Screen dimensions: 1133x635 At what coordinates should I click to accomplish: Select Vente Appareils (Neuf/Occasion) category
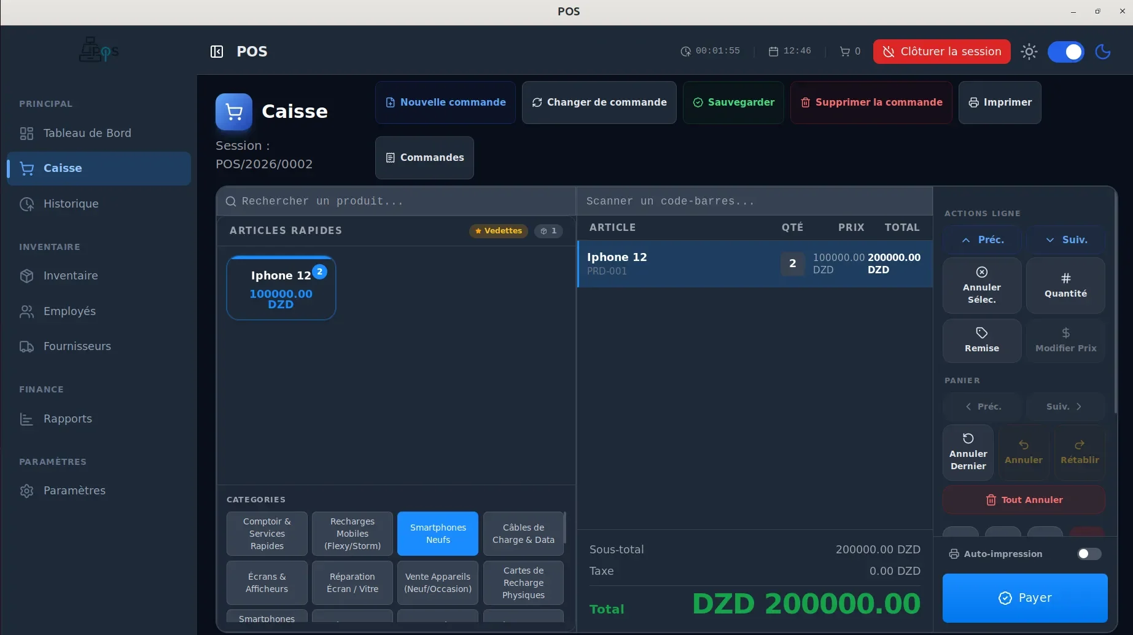(x=438, y=583)
